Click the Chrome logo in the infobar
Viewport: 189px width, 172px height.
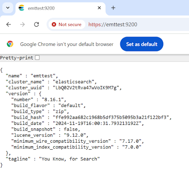pyautogui.click(x=10, y=44)
